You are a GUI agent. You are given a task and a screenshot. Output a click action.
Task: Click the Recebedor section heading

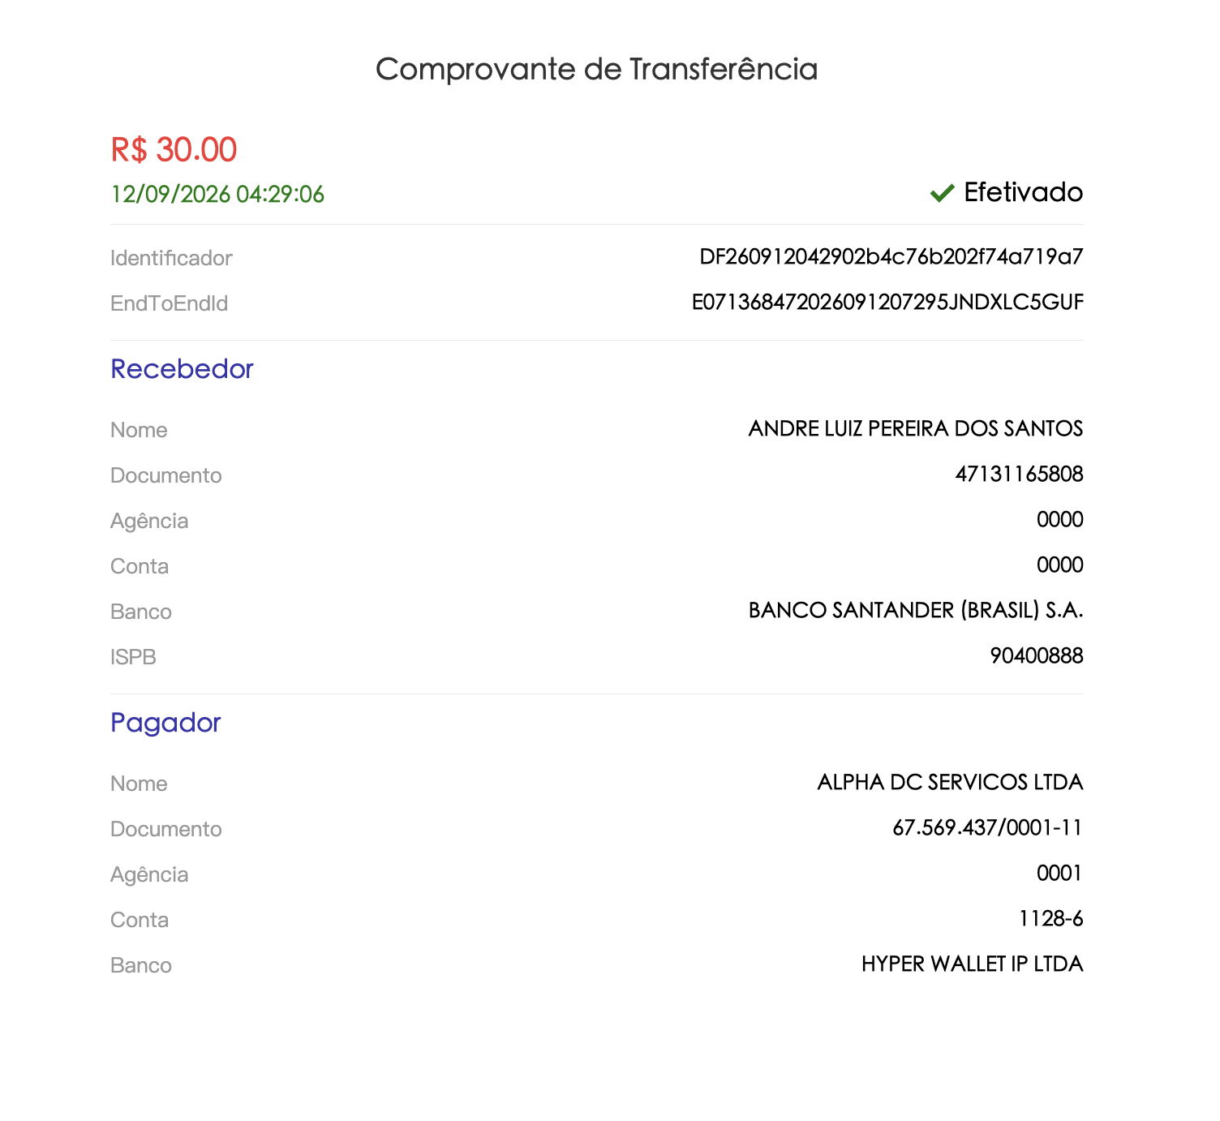[182, 369]
